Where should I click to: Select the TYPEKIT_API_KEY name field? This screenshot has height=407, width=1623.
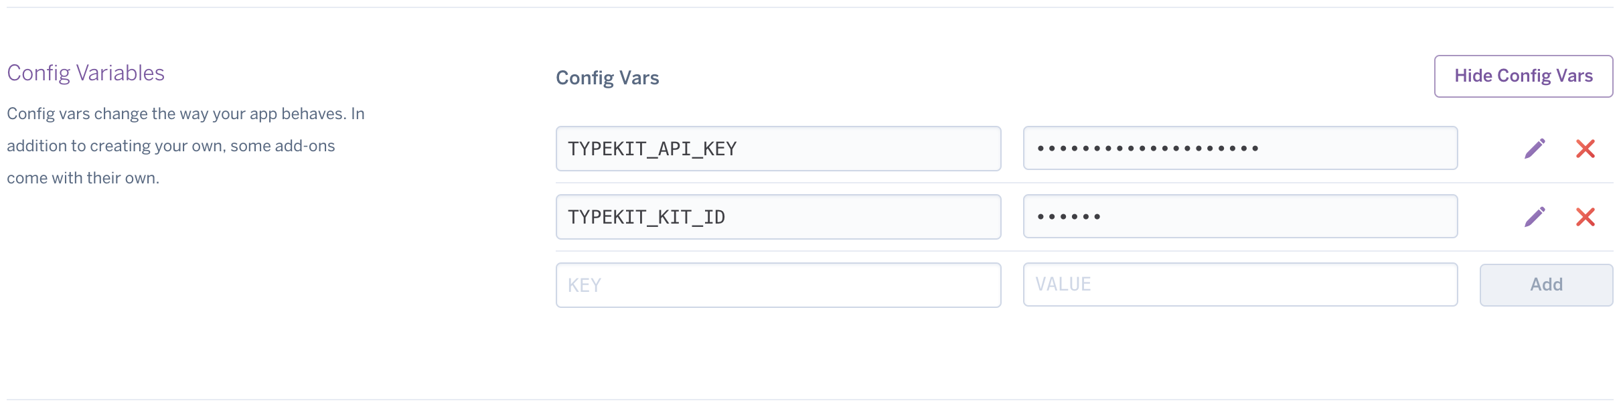[778, 149]
